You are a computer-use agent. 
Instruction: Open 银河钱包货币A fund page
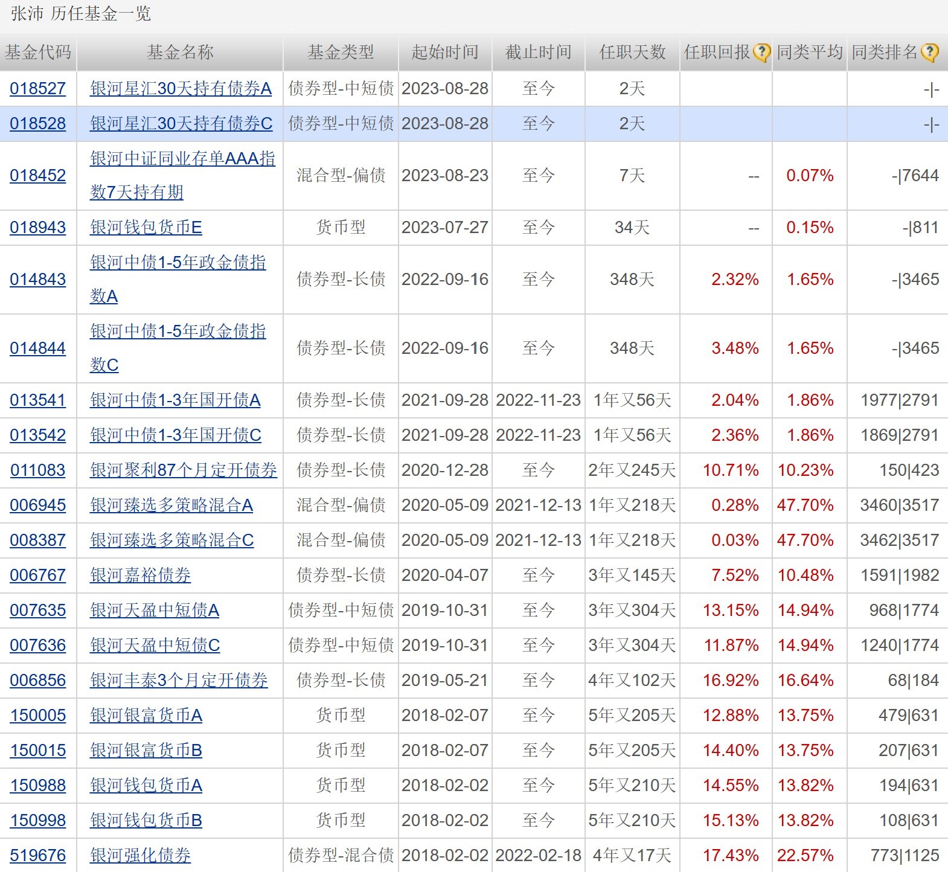pos(146,786)
